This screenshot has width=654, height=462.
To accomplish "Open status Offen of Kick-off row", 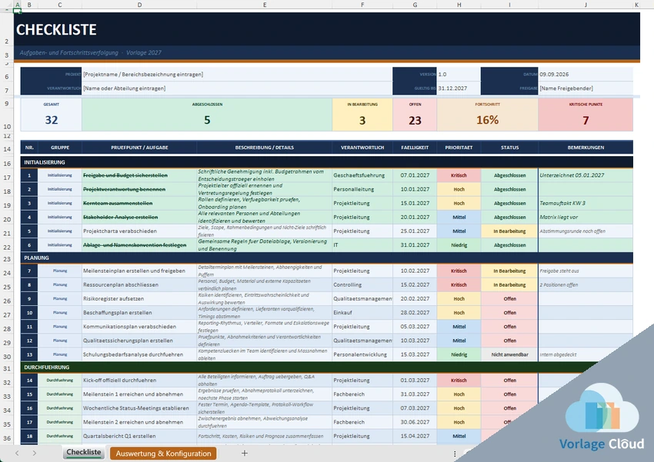I will (x=509, y=381).
